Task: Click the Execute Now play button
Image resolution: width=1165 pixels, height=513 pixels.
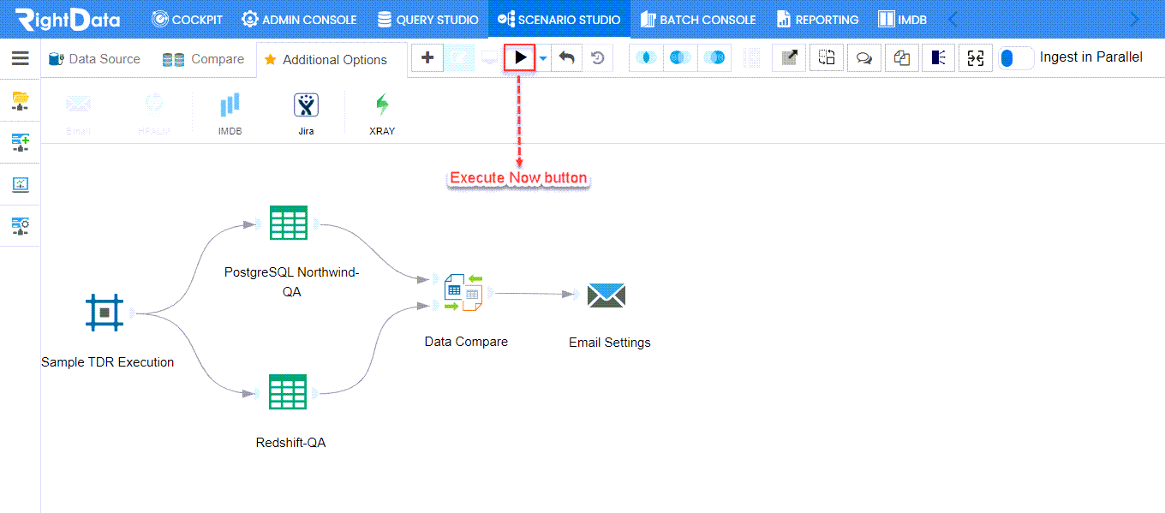Action: point(520,57)
